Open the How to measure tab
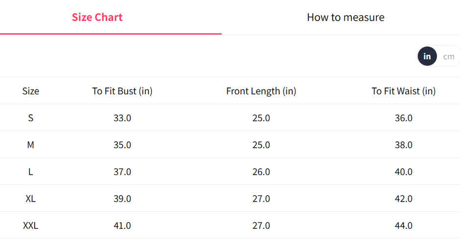 pyautogui.click(x=345, y=18)
